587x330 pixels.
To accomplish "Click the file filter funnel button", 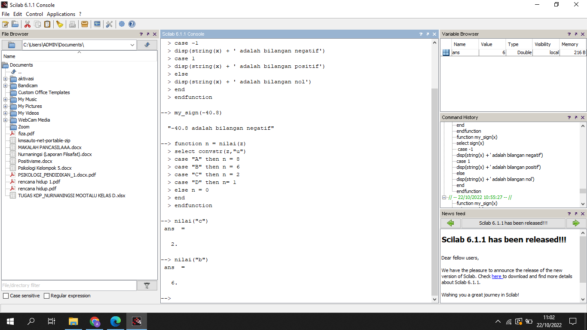I will pos(147,285).
